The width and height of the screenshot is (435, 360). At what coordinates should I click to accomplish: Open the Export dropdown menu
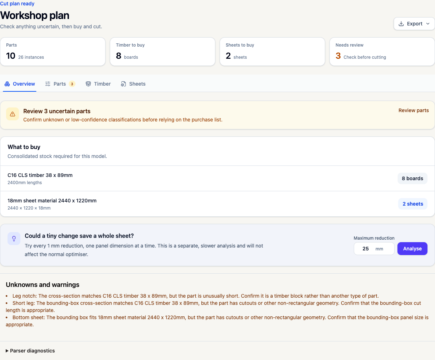click(x=414, y=24)
